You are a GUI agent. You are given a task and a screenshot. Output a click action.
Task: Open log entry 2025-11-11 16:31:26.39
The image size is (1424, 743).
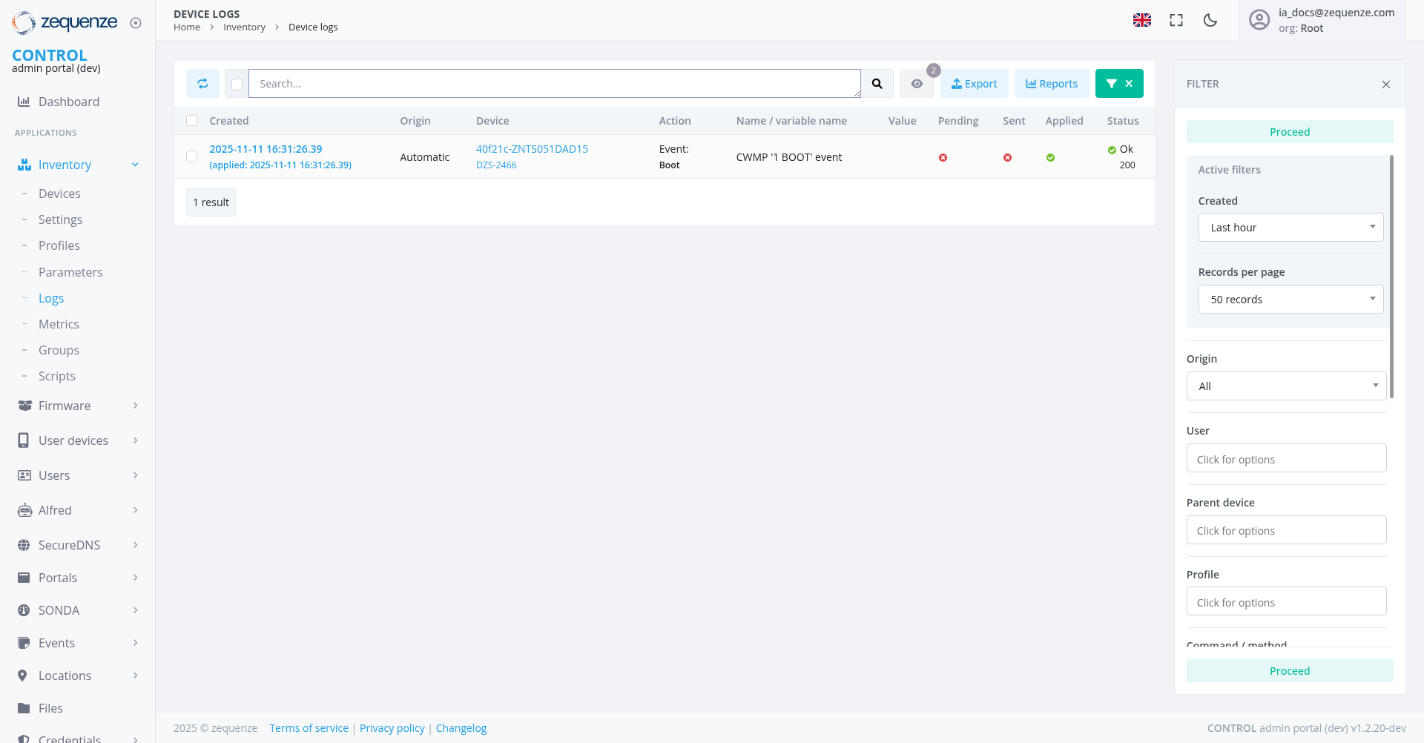(x=266, y=149)
